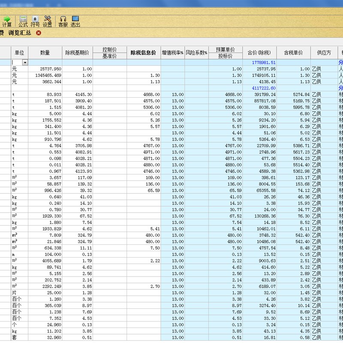This screenshot has height=343, width=343.
Task: Select the 预算单价 column header
Action: click(226, 50)
